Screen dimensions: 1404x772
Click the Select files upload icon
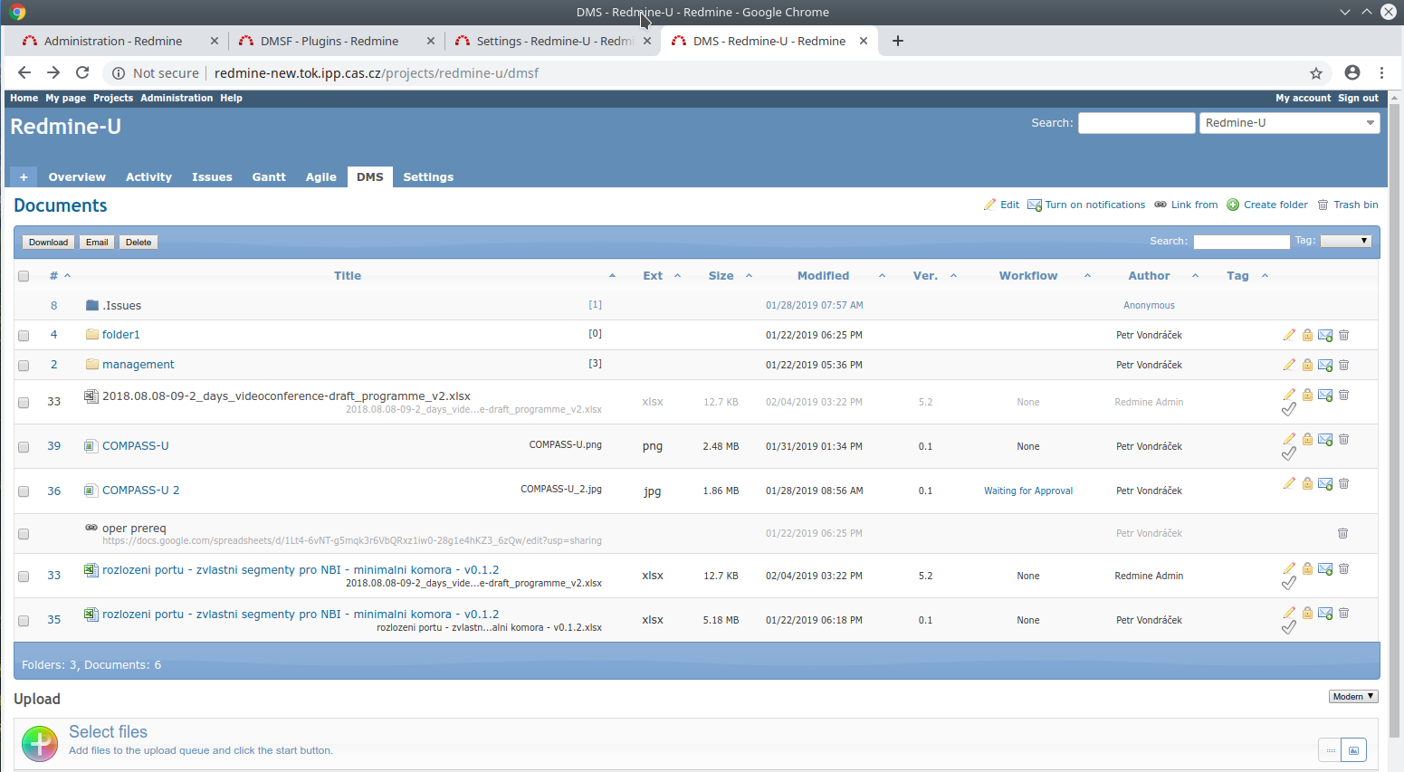[39, 743]
